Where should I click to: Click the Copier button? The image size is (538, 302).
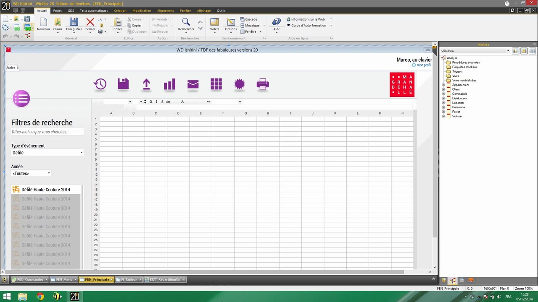point(134,26)
